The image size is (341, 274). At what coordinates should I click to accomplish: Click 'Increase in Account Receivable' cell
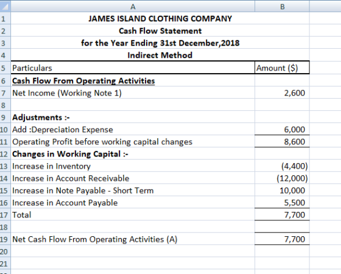[133, 178]
